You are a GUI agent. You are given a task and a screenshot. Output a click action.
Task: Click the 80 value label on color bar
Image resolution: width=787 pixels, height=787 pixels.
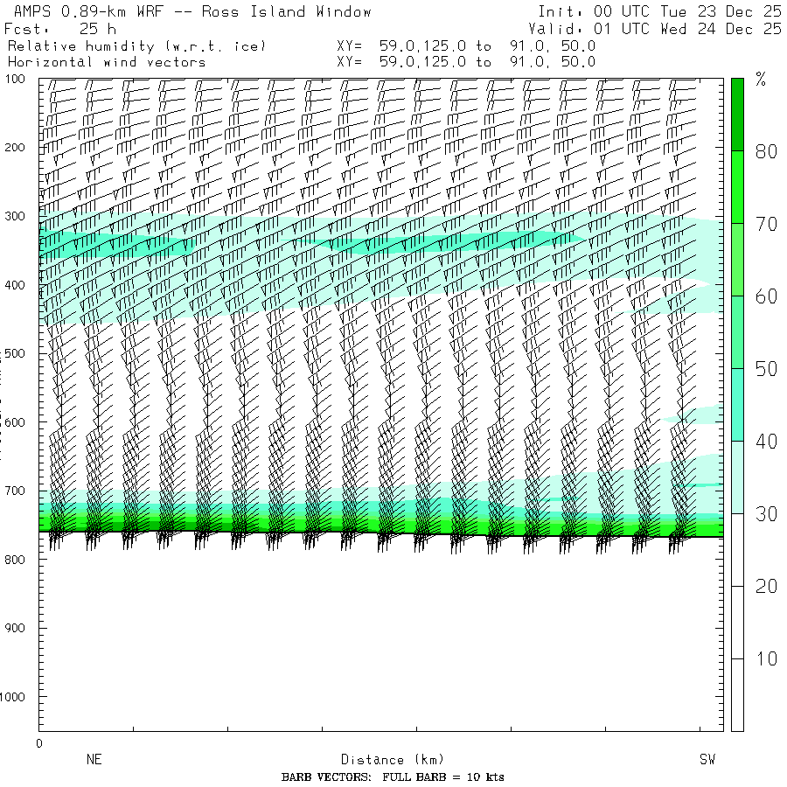(x=766, y=151)
